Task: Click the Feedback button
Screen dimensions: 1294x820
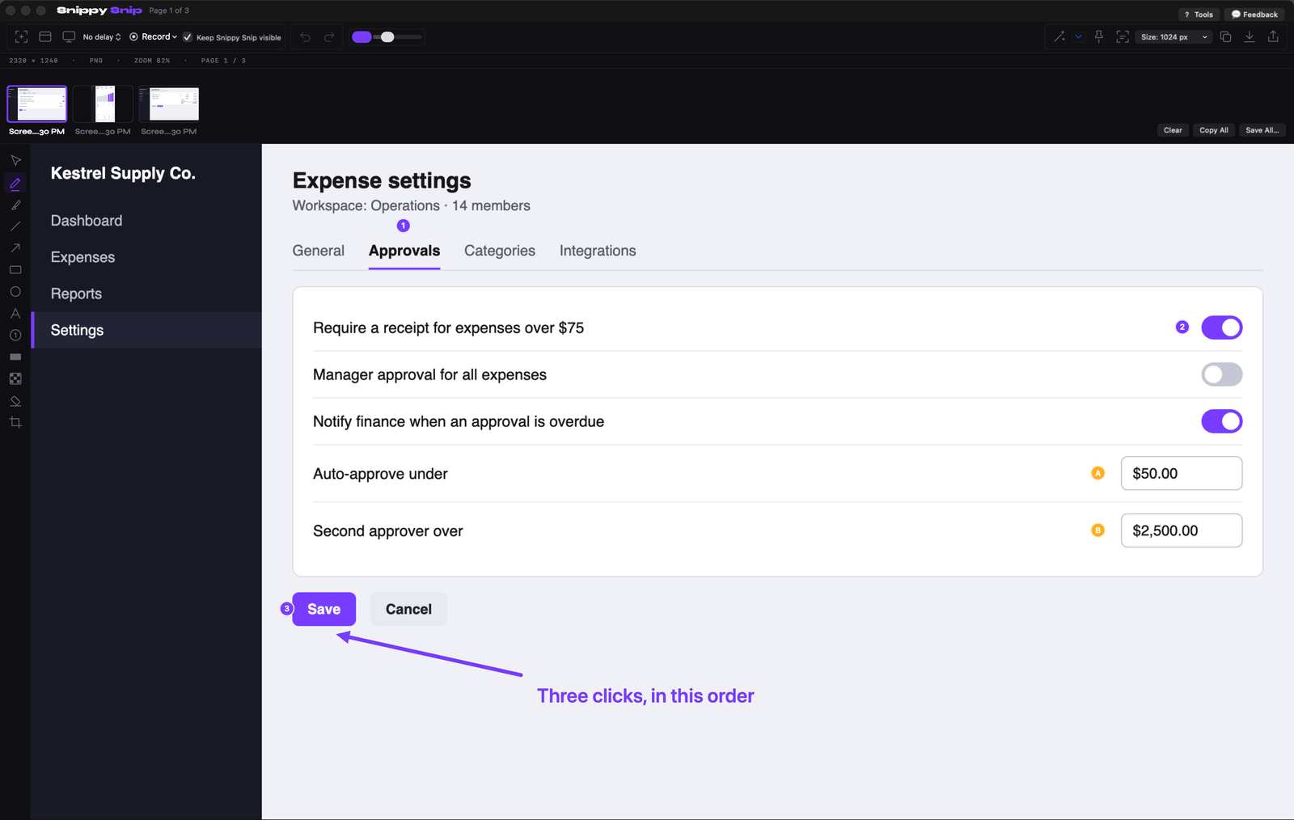Action: coord(1254,15)
